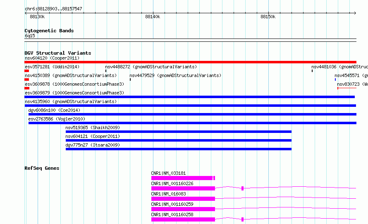The image size is (368, 224).
Task: Click the nsv830723 variant label
Action: pos(352,84)
